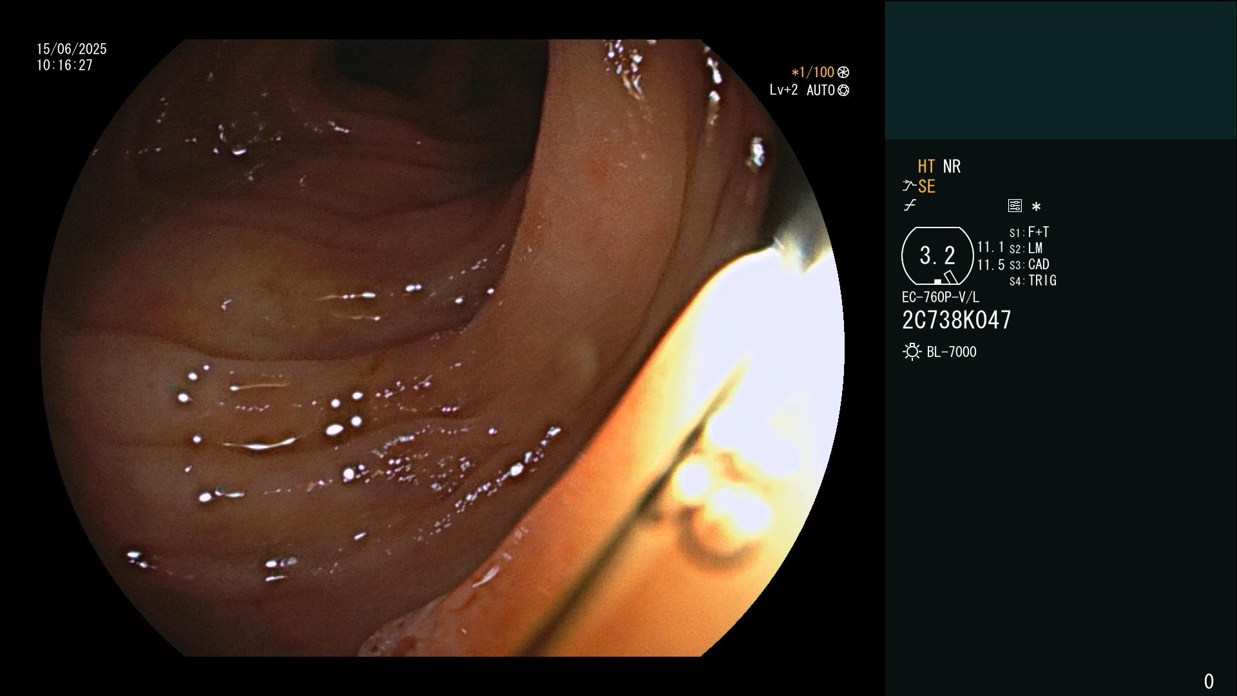Select the NR noise reduction indicator
This screenshot has height=696, width=1237.
click(x=952, y=166)
